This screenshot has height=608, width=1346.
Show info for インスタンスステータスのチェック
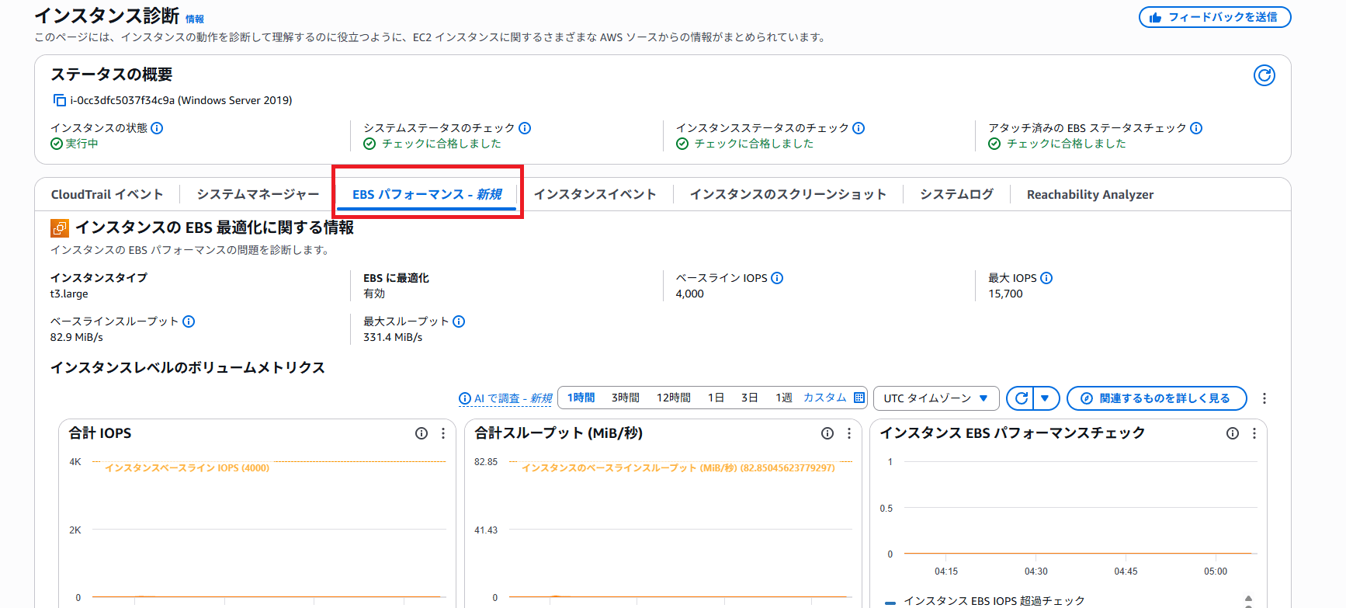tap(859, 128)
